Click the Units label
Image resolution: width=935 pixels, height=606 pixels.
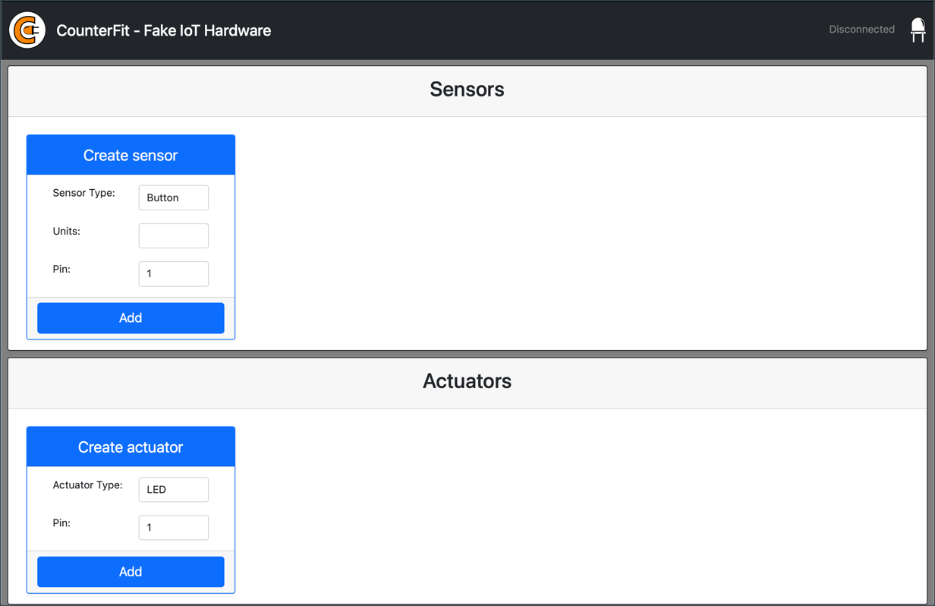tap(66, 231)
